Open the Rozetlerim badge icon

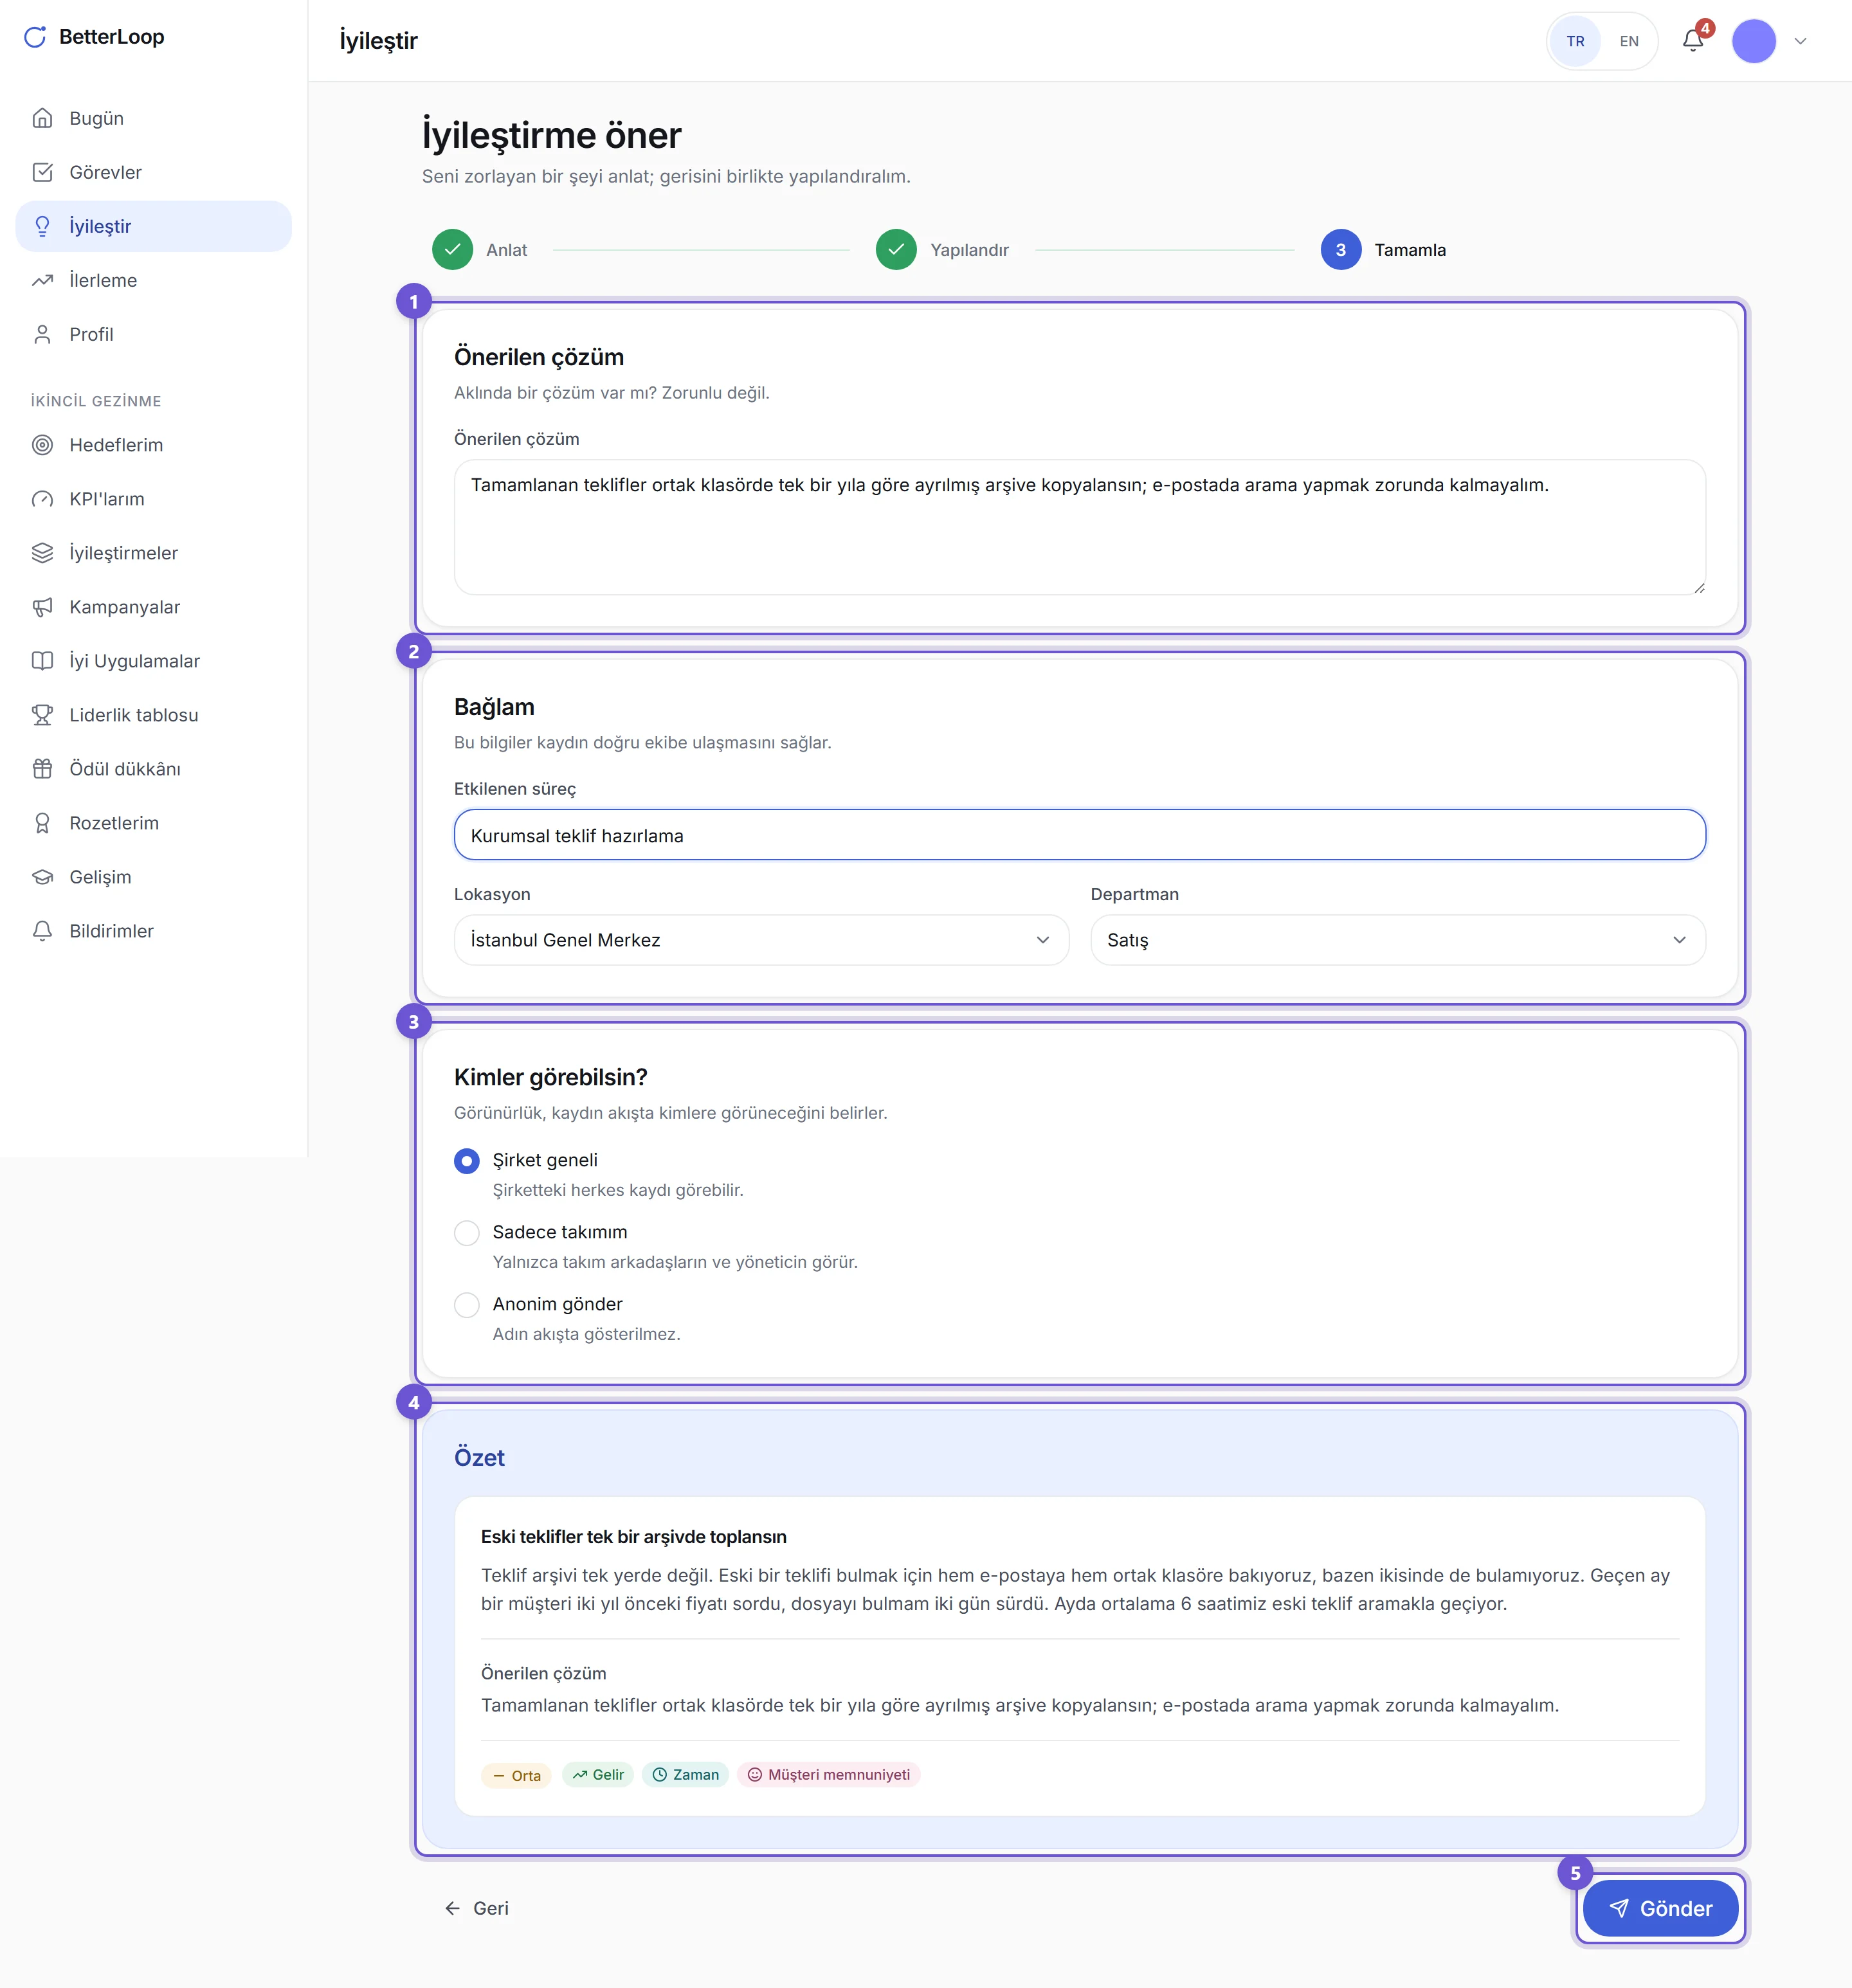pyautogui.click(x=42, y=823)
